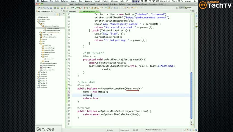The image size is (233, 132).
Task: Click the New file toolbar icon
Action: click(37, 8)
